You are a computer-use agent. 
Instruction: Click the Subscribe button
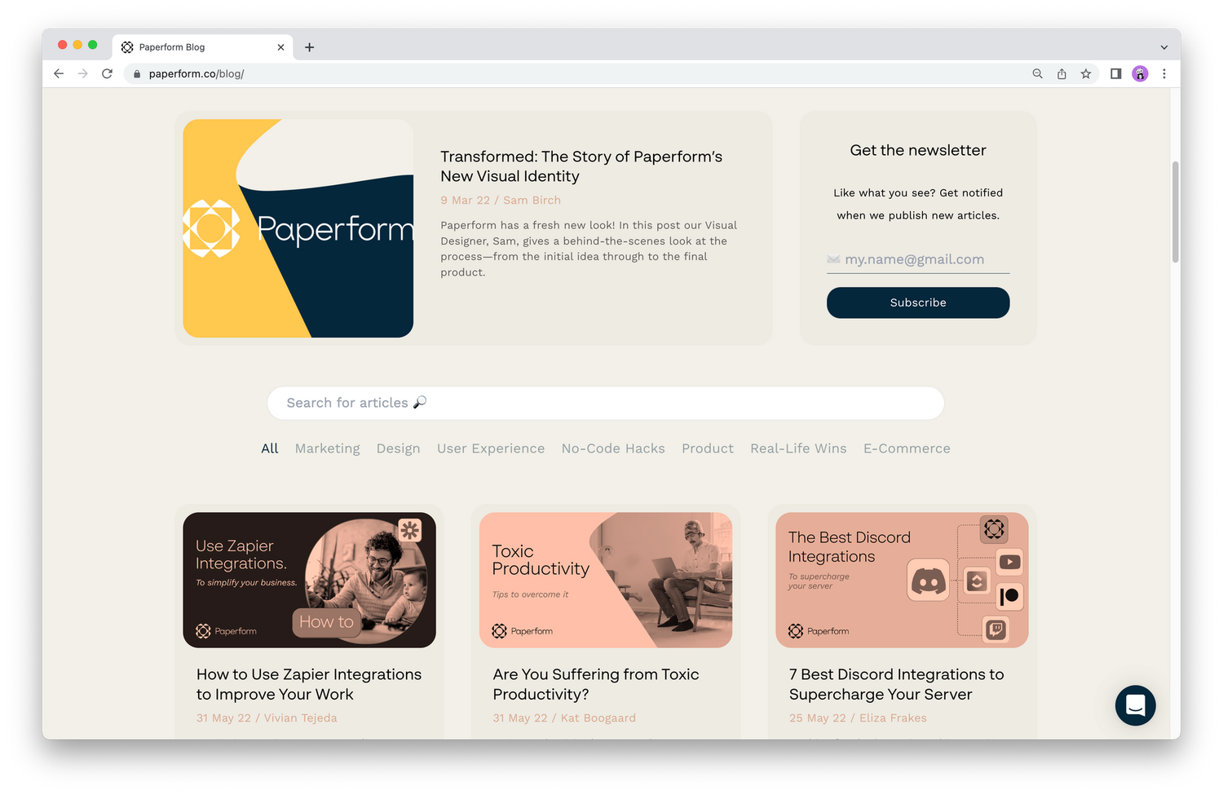point(918,303)
